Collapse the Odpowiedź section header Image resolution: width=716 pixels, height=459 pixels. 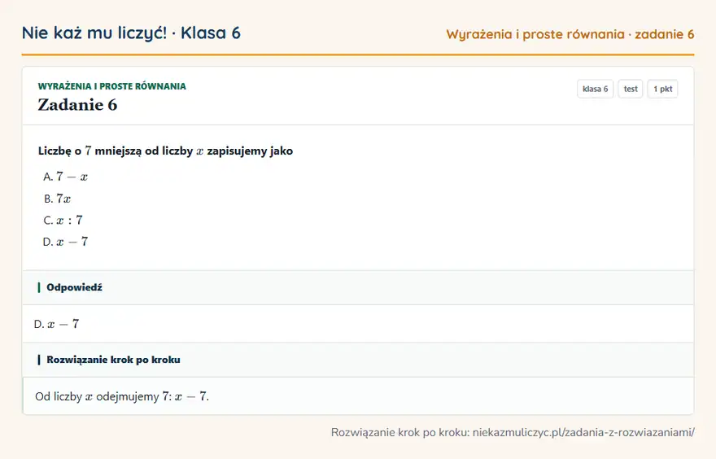click(358, 287)
